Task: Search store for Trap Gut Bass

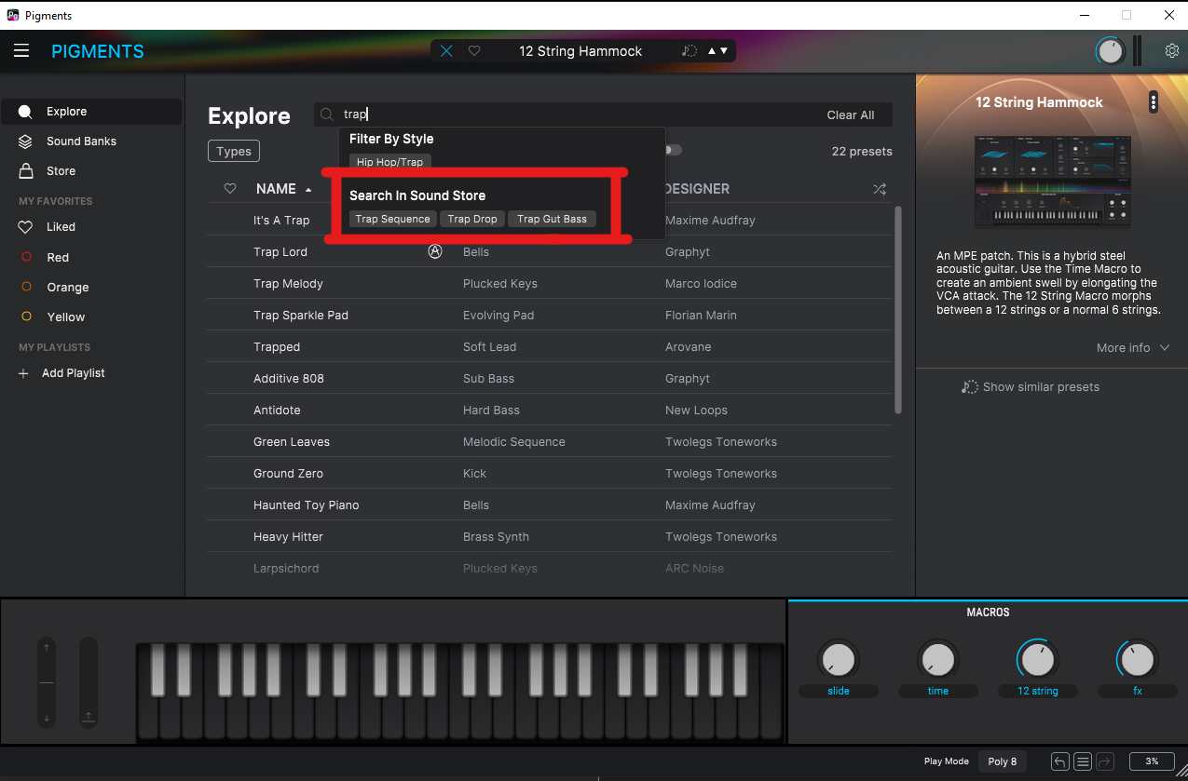Action: [x=552, y=219]
